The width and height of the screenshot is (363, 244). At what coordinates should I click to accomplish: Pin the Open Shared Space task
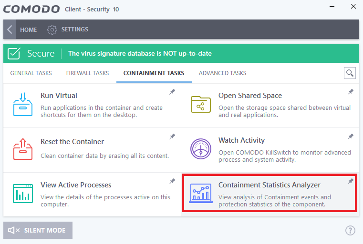[x=351, y=92]
